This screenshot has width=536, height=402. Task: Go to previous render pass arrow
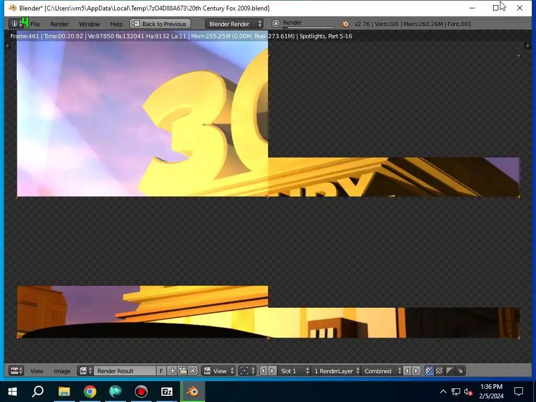[x=407, y=371]
